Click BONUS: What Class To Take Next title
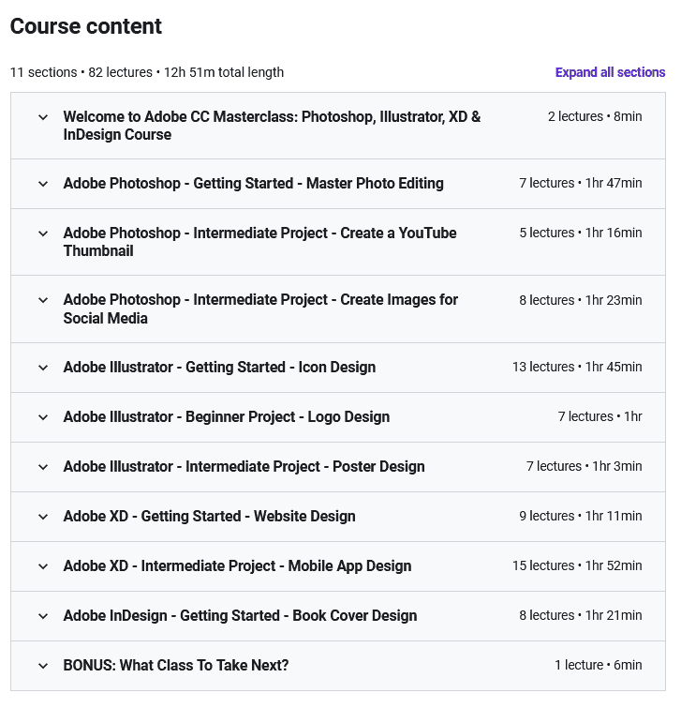 click(x=176, y=665)
